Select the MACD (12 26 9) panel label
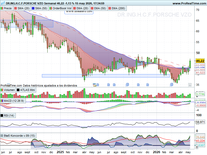Viewport: 207px width, 155px height. [x=13, y=101]
